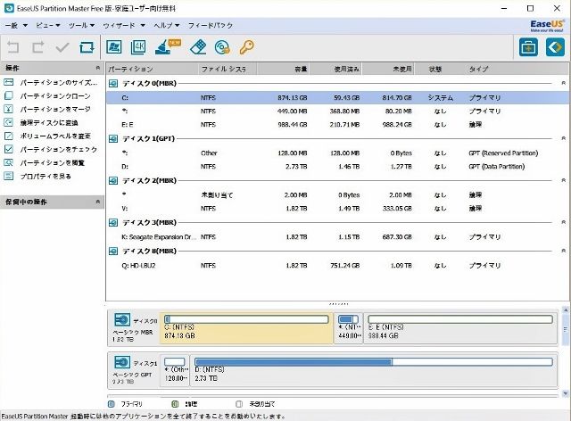Screen dimensions: 571x421
Task: Select the K: Seagate Expansion Drive row
Action: click(337, 236)
